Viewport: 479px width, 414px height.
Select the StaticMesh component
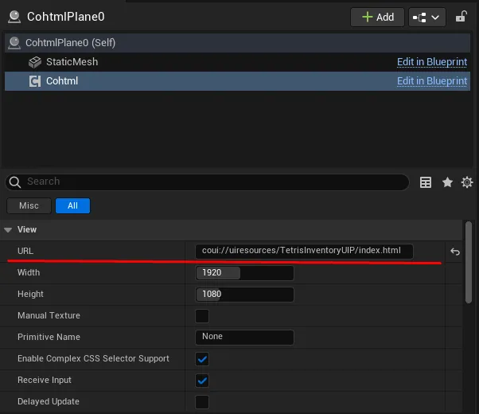pyautogui.click(x=72, y=62)
